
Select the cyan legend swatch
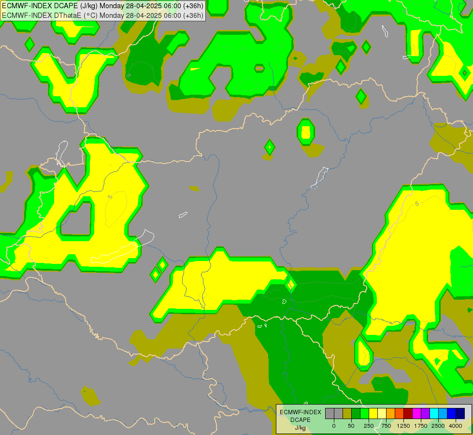pyautogui.click(x=434, y=413)
